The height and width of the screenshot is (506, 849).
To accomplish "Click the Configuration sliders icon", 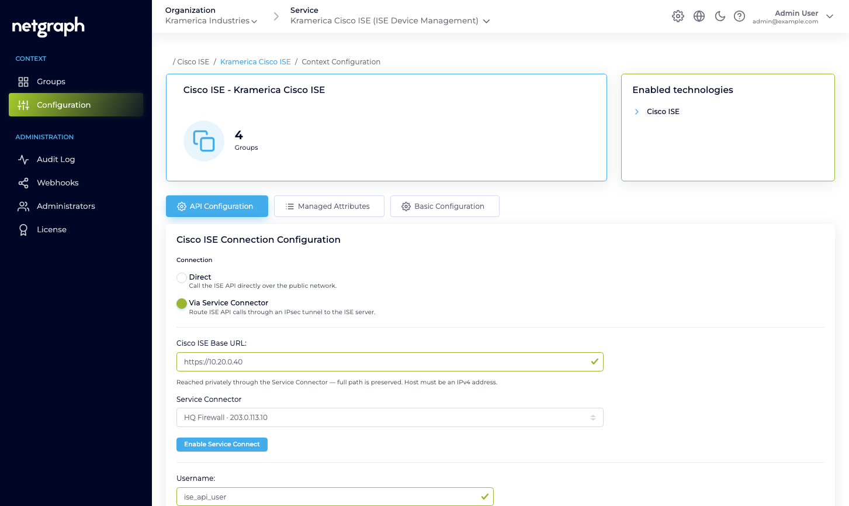I will click(23, 105).
